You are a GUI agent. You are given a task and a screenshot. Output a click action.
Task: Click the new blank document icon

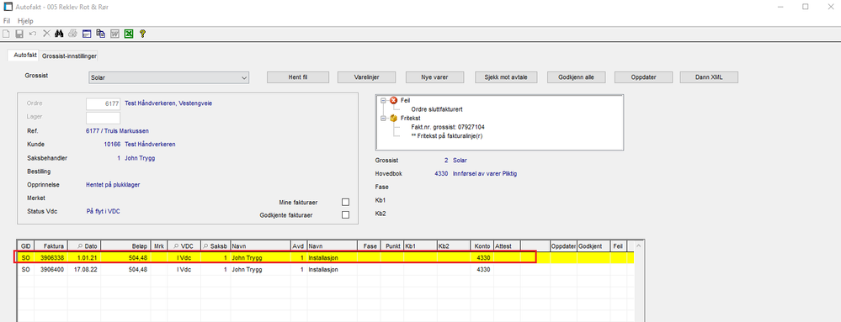tap(7, 34)
